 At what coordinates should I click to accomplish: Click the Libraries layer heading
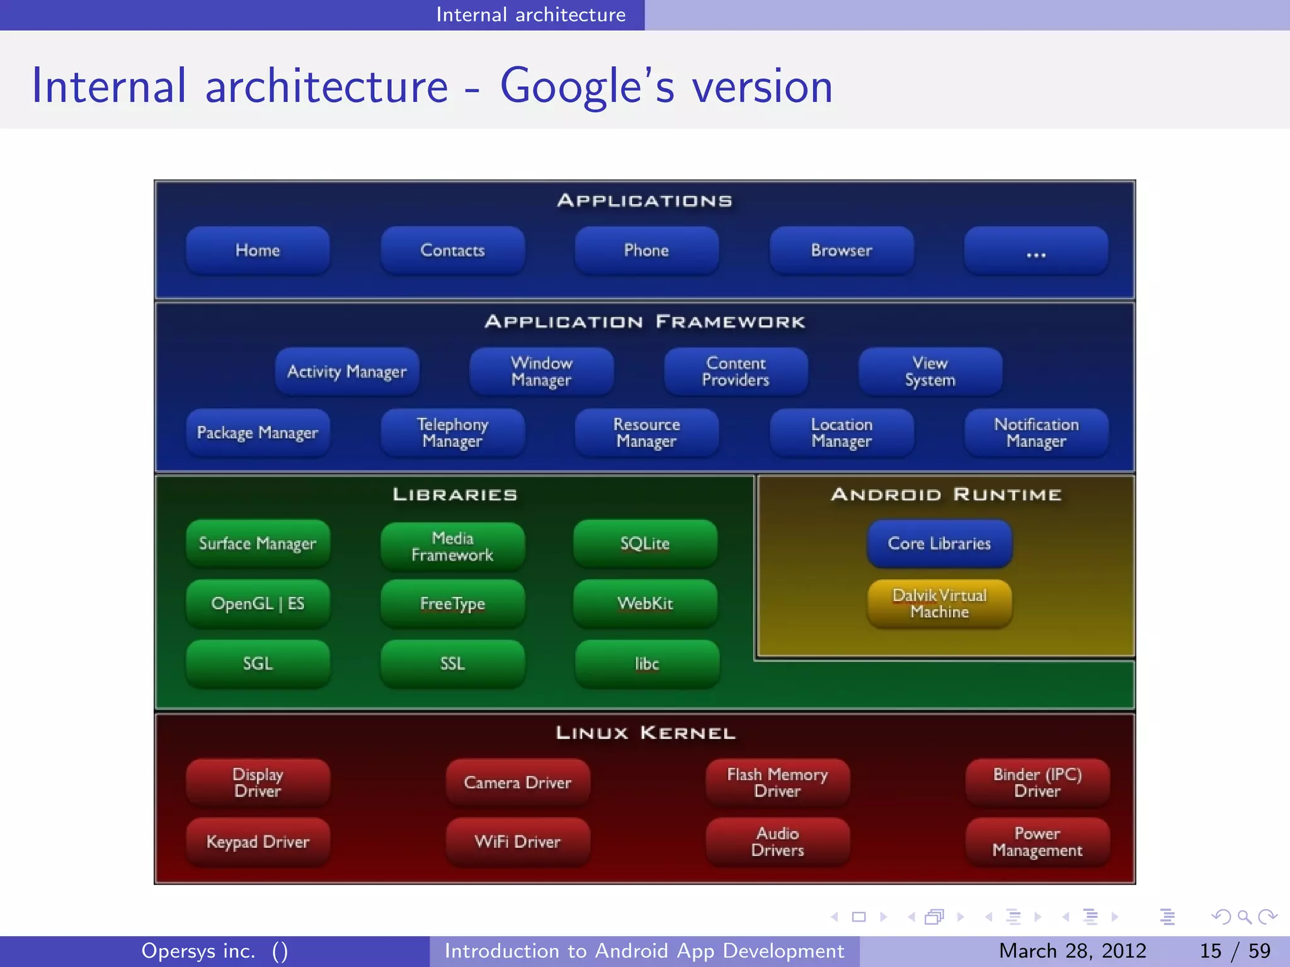point(455,494)
